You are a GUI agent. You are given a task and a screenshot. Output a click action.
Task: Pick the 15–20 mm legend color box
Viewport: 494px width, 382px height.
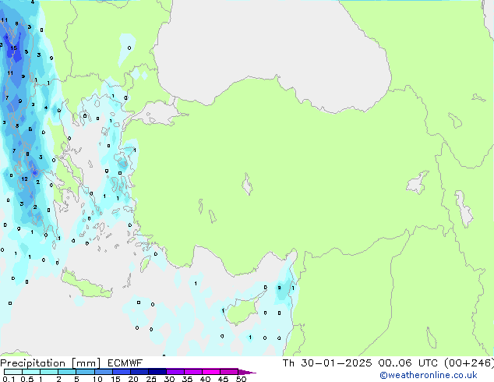coord(121,372)
